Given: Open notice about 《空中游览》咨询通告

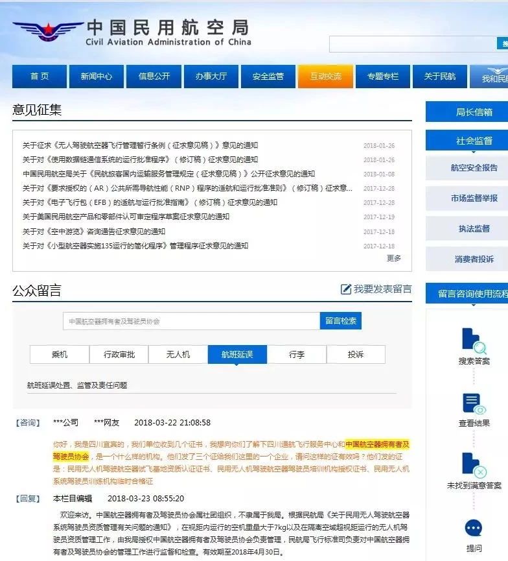Looking at the screenshot, I should point(94,232).
